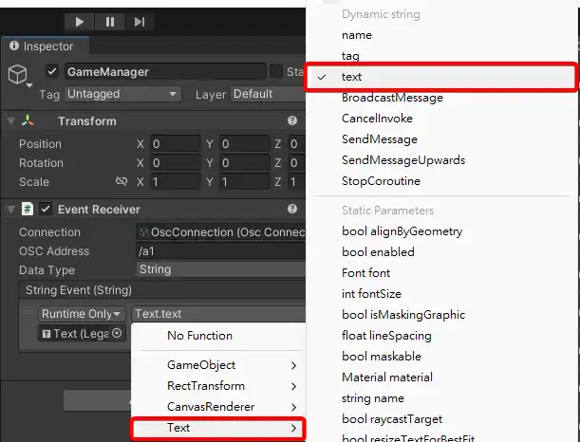Choose No Function in the menu

coord(199,336)
